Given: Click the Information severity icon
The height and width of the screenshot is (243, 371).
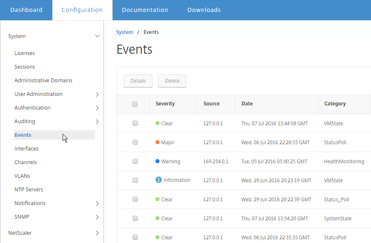Looking at the screenshot, I should click(159, 180).
